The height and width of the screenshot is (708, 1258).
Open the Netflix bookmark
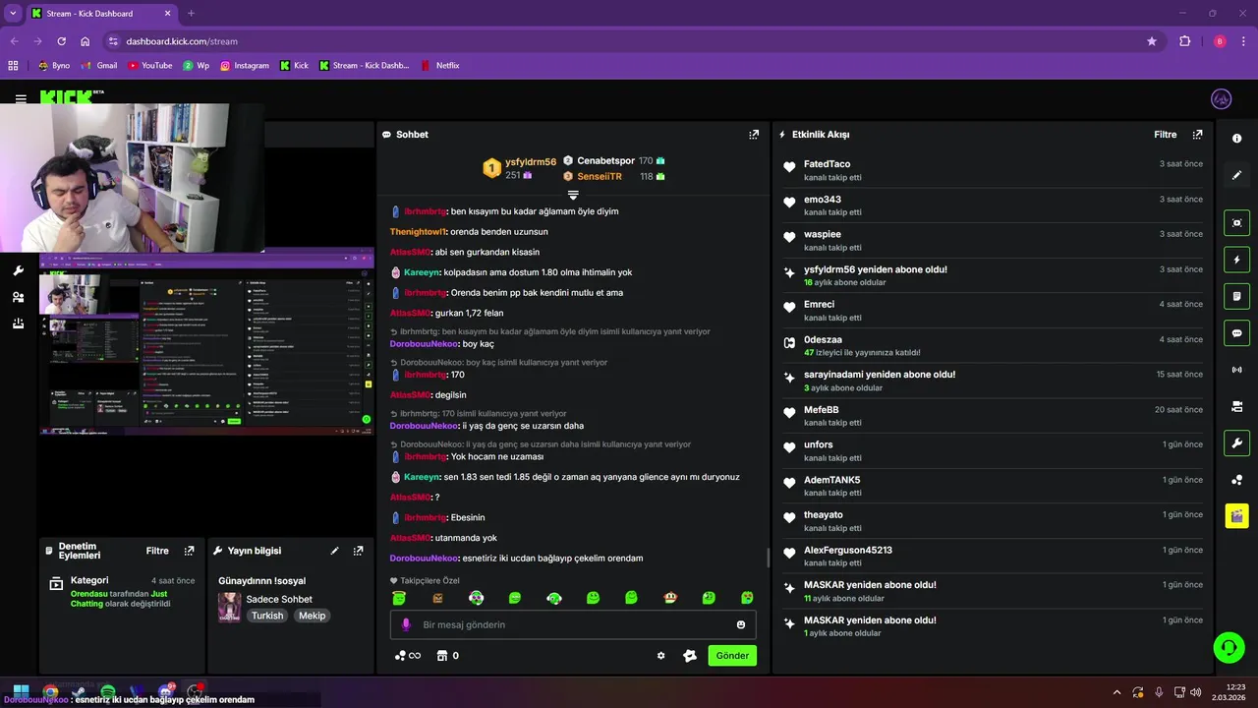pyautogui.click(x=439, y=66)
